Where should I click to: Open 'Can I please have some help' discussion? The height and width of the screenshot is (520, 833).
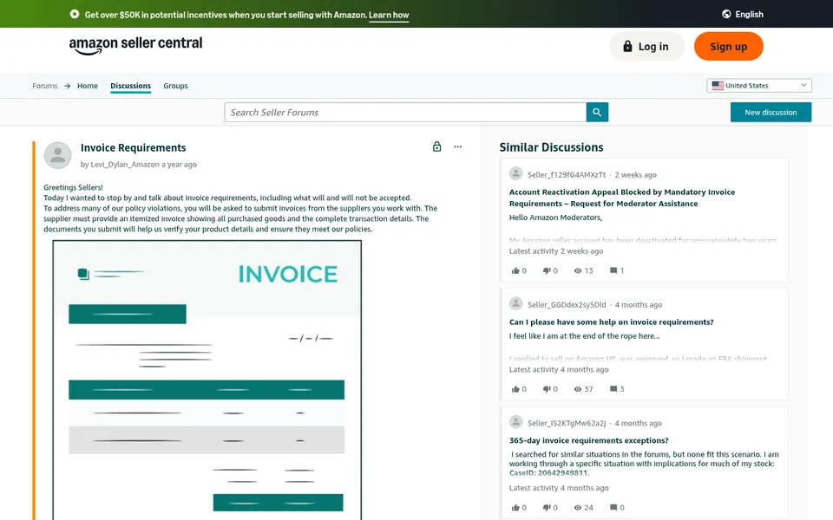(x=611, y=322)
